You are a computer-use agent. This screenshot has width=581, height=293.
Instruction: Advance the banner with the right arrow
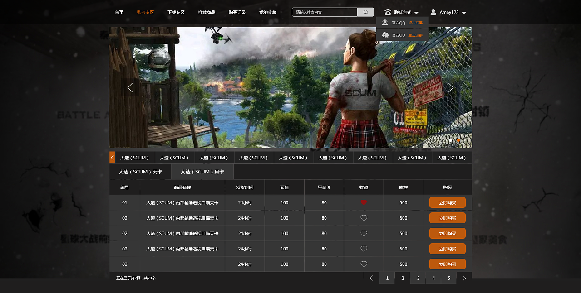450,88
